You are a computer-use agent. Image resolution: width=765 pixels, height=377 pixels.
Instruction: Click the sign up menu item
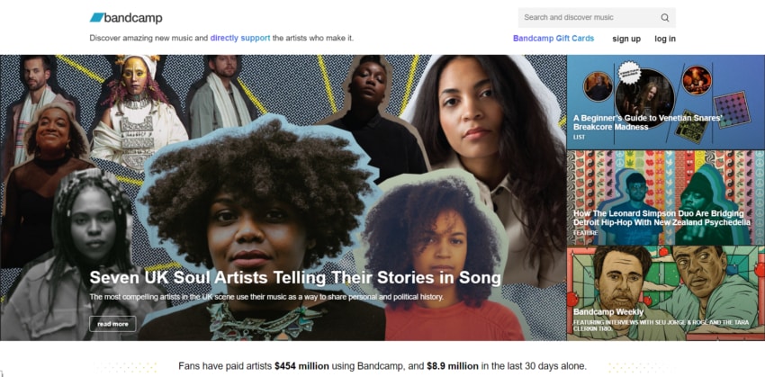[x=626, y=39]
